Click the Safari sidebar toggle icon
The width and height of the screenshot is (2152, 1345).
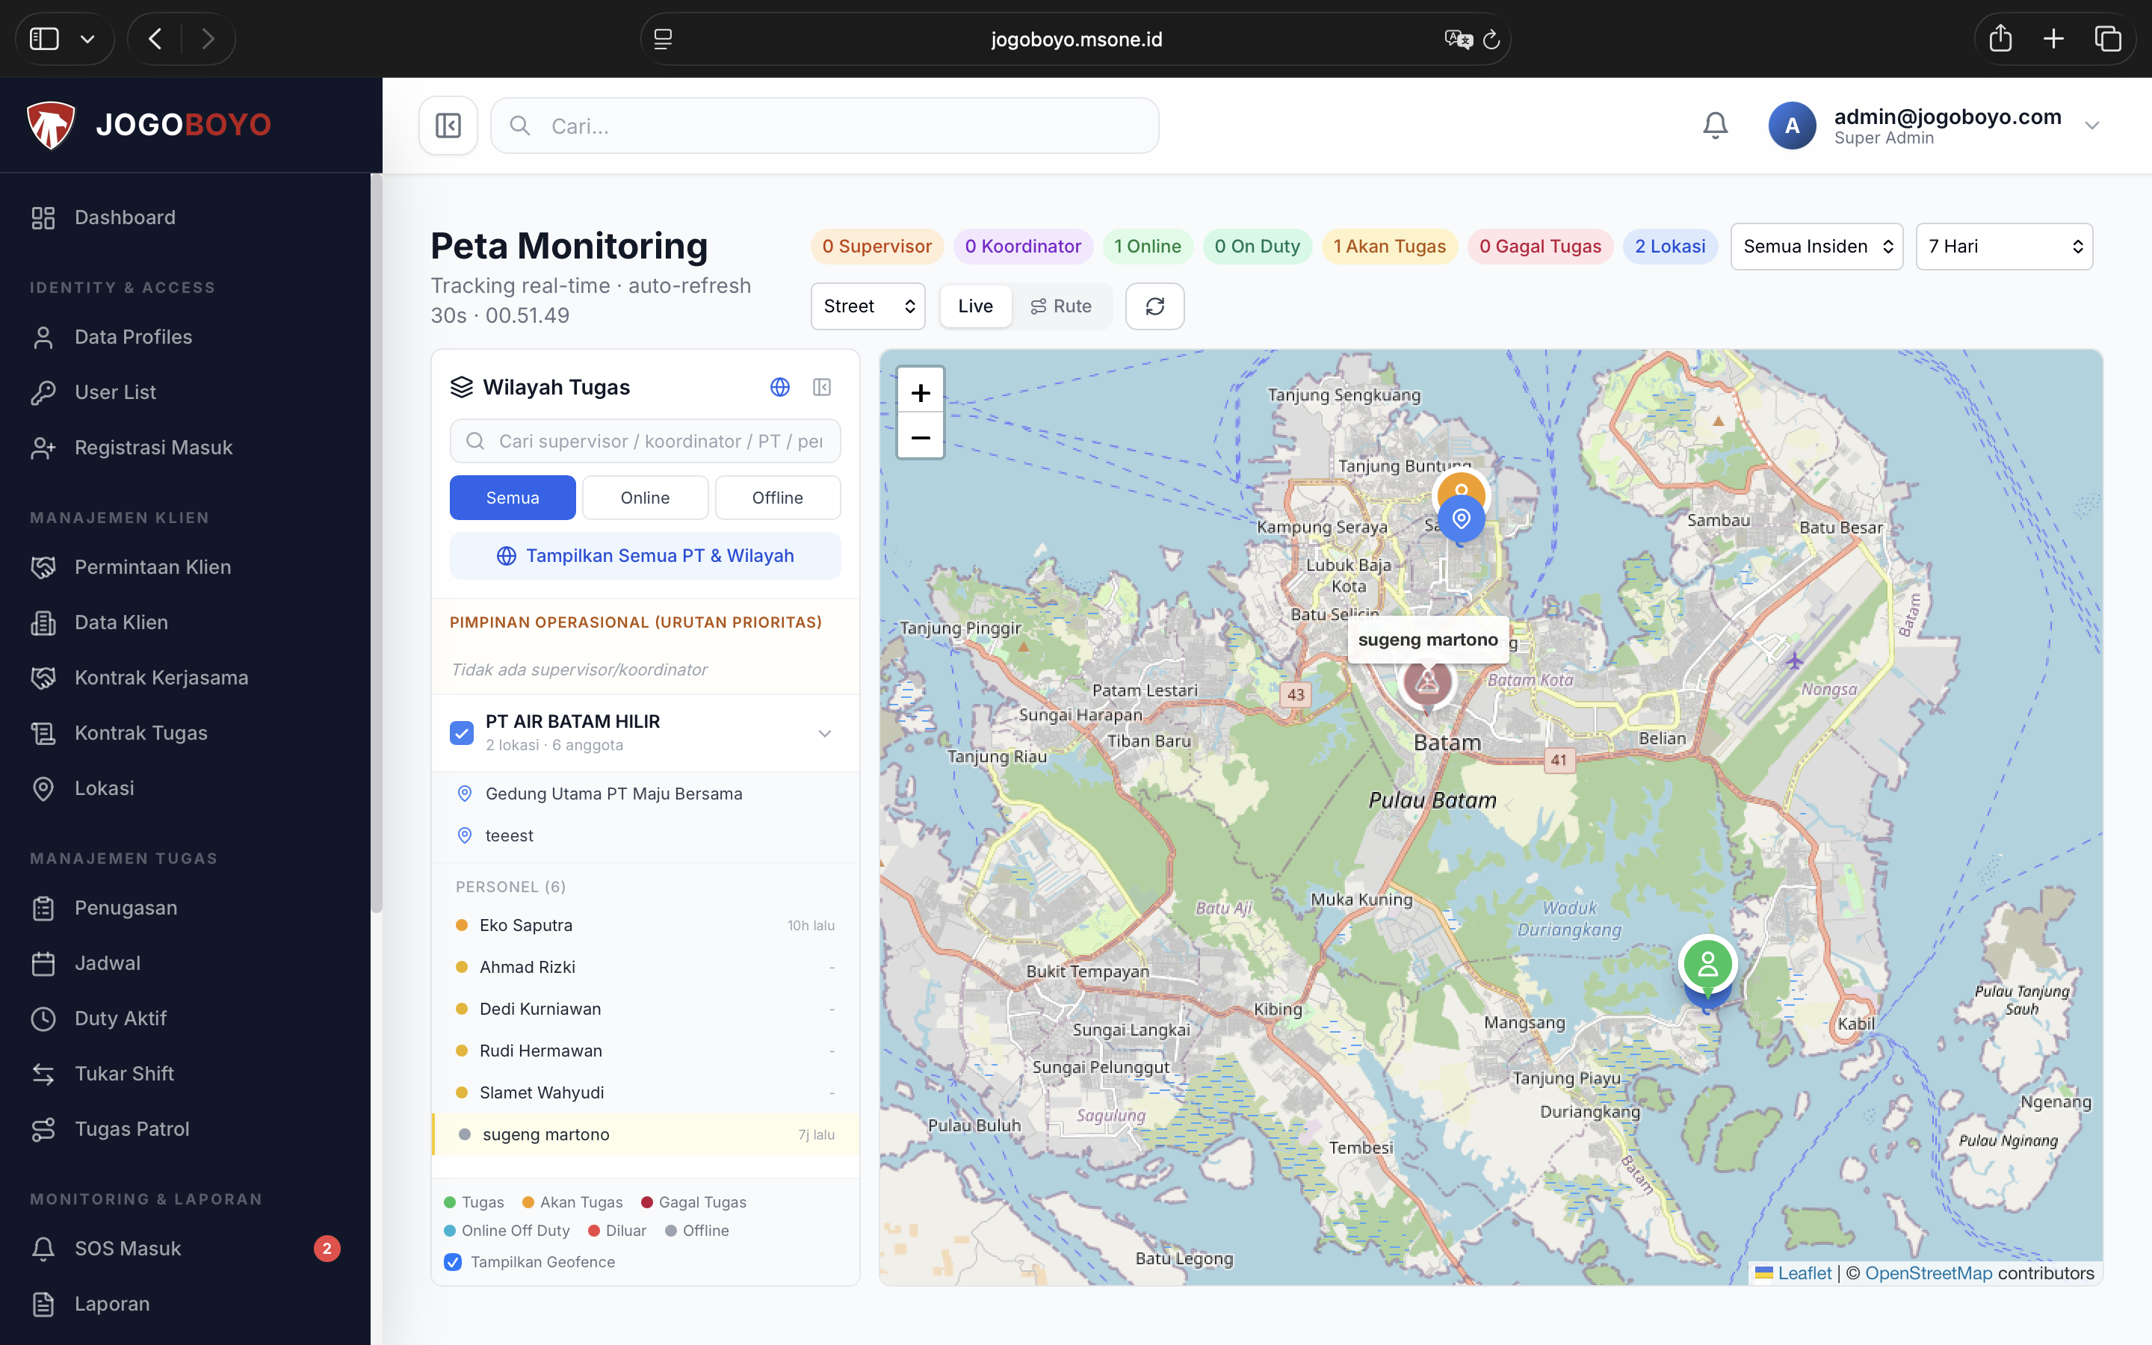point(45,39)
